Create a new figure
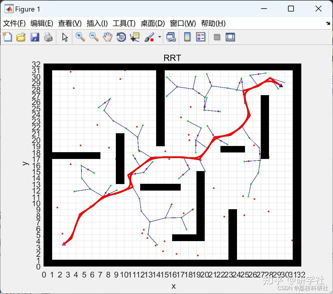This screenshot has width=333, height=294. [7, 37]
